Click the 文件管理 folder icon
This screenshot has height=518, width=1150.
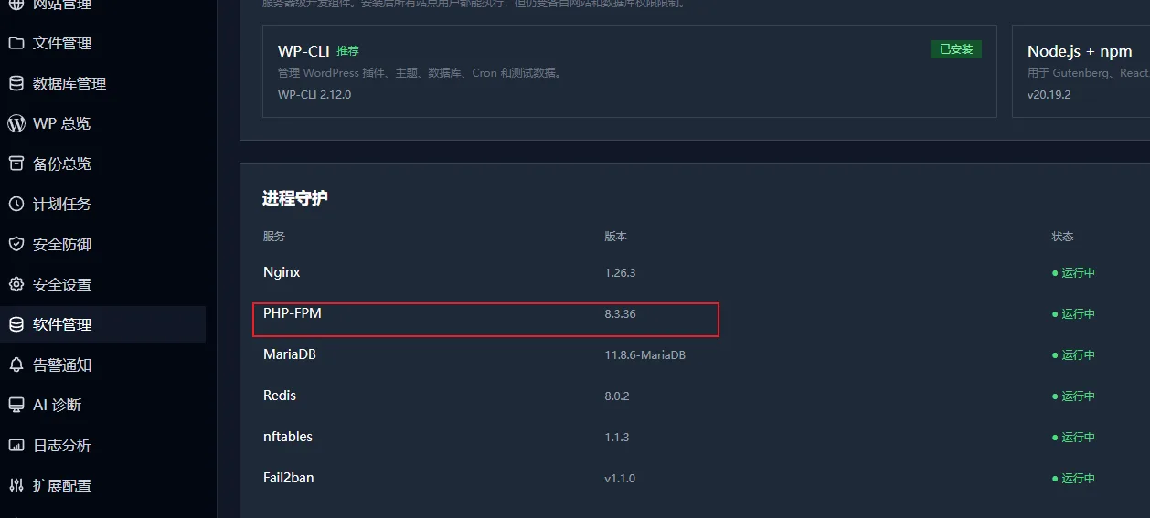point(16,43)
